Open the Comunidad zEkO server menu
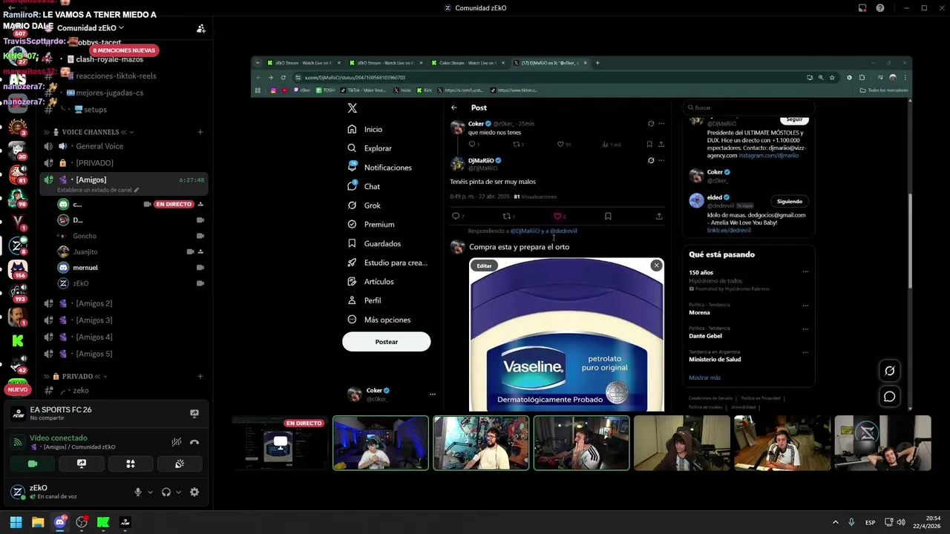The width and height of the screenshot is (950, 534). pyautogui.click(x=91, y=28)
